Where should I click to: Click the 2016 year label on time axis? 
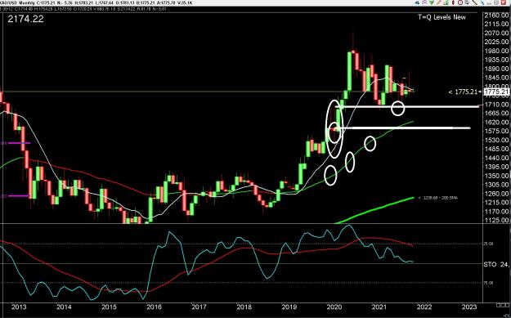tap(154, 307)
